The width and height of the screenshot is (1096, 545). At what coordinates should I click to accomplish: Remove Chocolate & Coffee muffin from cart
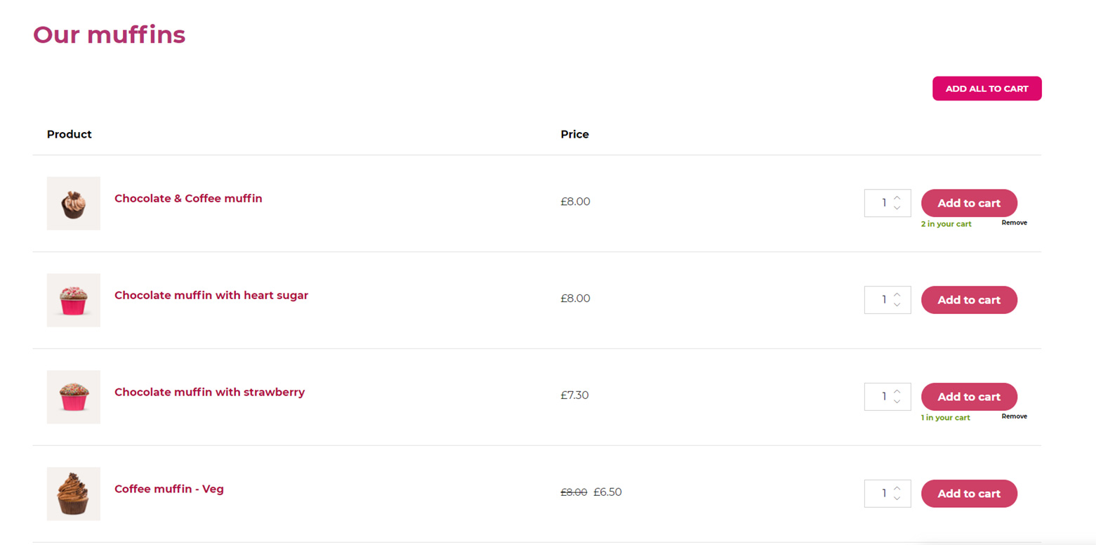click(x=1014, y=223)
